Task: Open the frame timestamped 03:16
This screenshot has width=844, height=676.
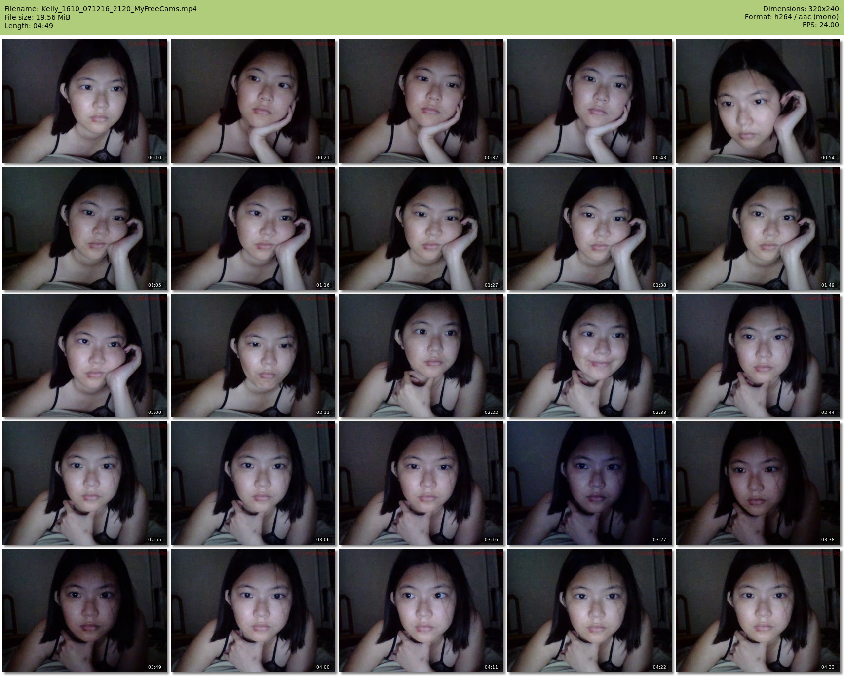Action: (x=422, y=483)
